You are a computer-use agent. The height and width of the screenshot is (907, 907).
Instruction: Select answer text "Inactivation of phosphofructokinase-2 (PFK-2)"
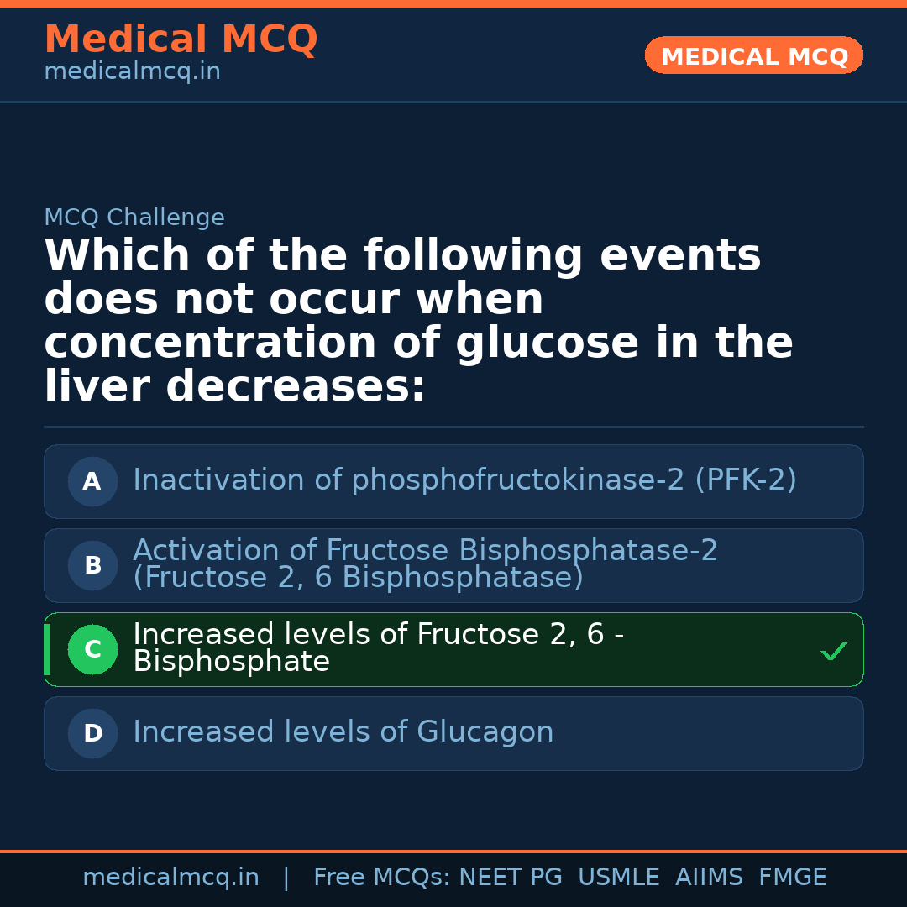click(x=464, y=480)
